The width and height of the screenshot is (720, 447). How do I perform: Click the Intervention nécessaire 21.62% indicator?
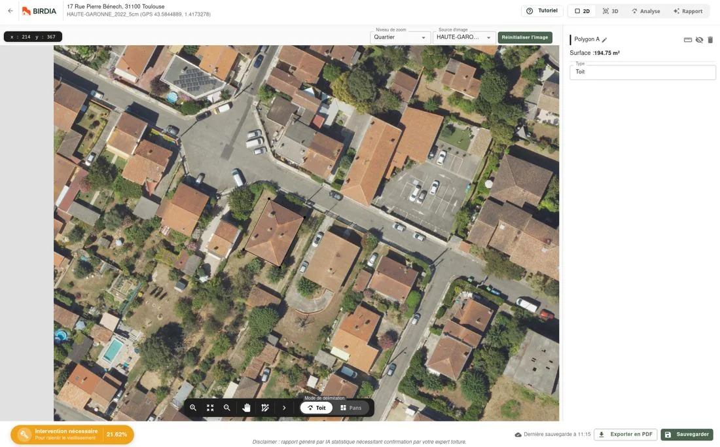click(72, 435)
